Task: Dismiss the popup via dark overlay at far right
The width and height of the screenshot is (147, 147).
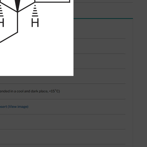Action: click(140, 73)
